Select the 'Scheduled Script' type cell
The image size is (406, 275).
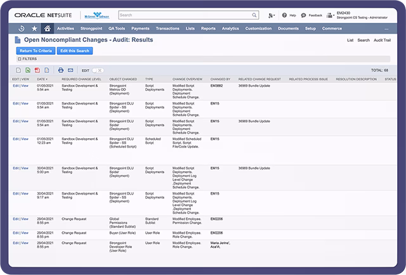[x=153, y=141]
